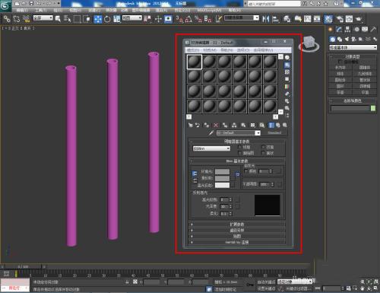Select the Select and Link tool
Image resolution: width=380 pixels, height=293 pixels.
7,19
